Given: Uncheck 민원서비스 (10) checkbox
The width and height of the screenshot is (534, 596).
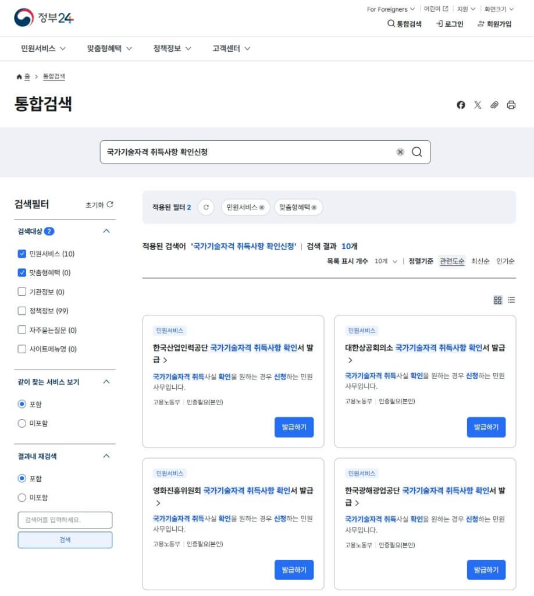Looking at the screenshot, I should click(x=22, y=254).
